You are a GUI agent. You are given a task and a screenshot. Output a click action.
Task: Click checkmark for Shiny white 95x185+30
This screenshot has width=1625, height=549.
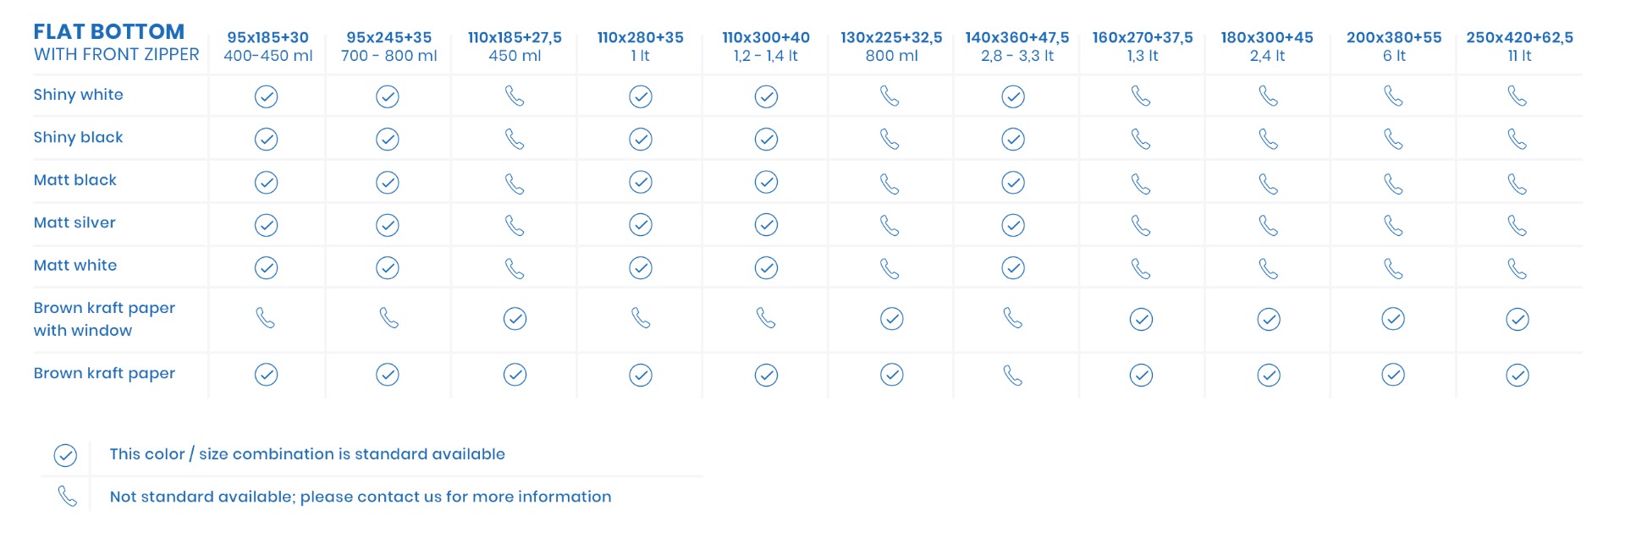[266, 96]
